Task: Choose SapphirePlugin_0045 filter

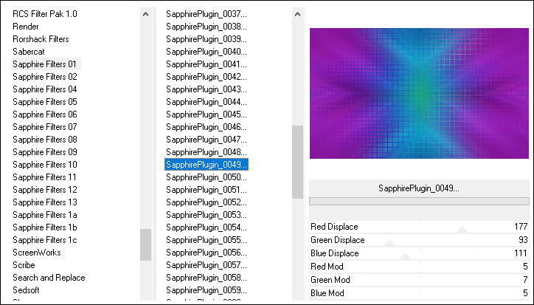Action: point(207,114)
